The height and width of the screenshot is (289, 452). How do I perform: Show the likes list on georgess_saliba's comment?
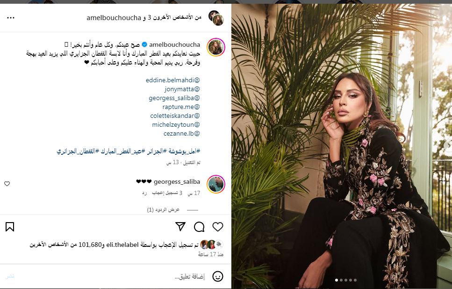pos(167,193)
